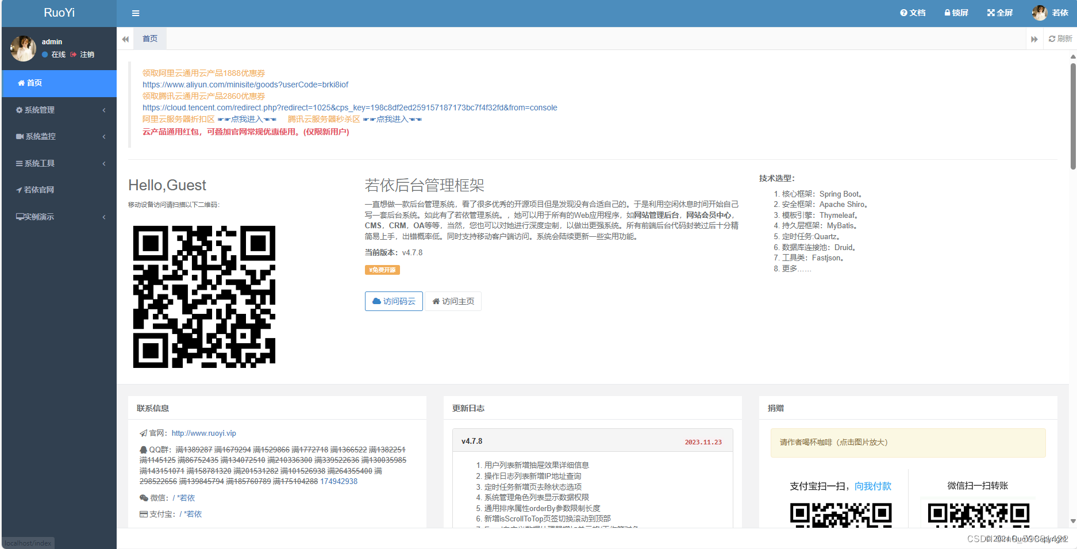This screenshot has width=1077, height=549.
Task: Expand the 系统监控 menu
Action: coord(40,136)
